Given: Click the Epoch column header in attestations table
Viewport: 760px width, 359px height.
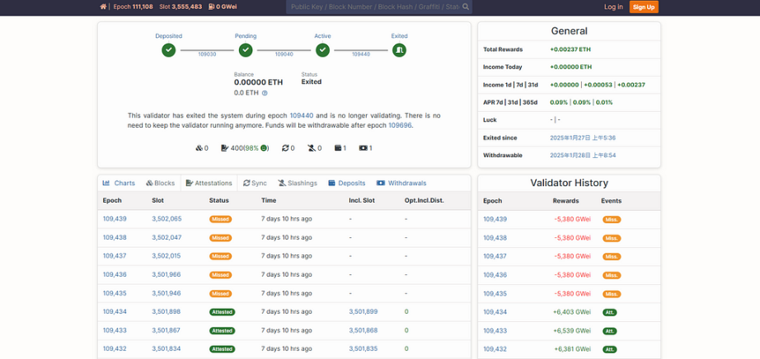Looking at the screenshot, I should (112, 201).
